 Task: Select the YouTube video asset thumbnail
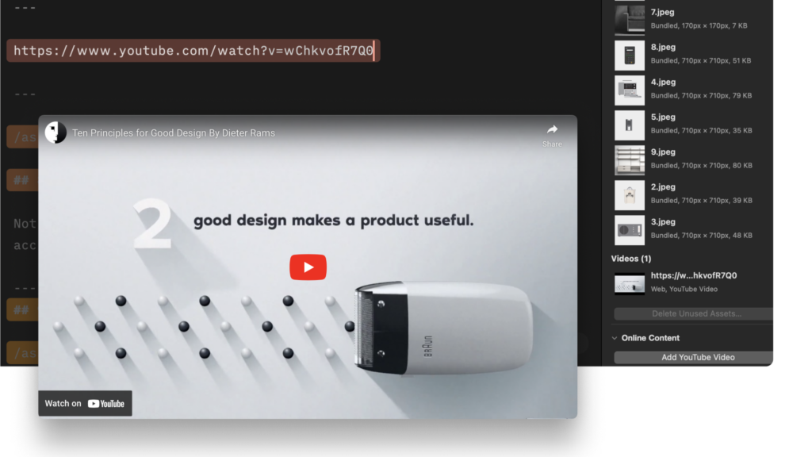pos(629,284)
